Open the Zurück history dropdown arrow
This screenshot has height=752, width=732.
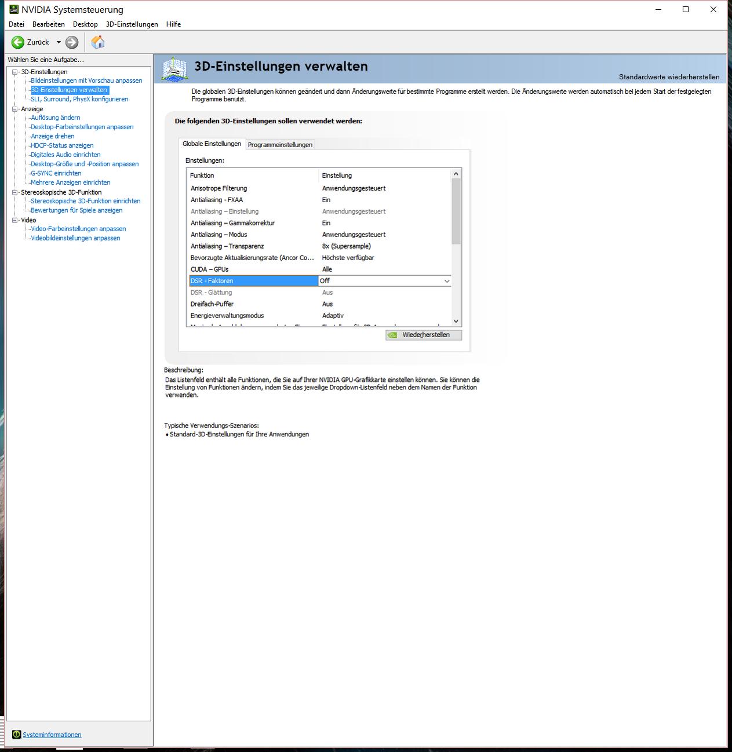[59, 42]
